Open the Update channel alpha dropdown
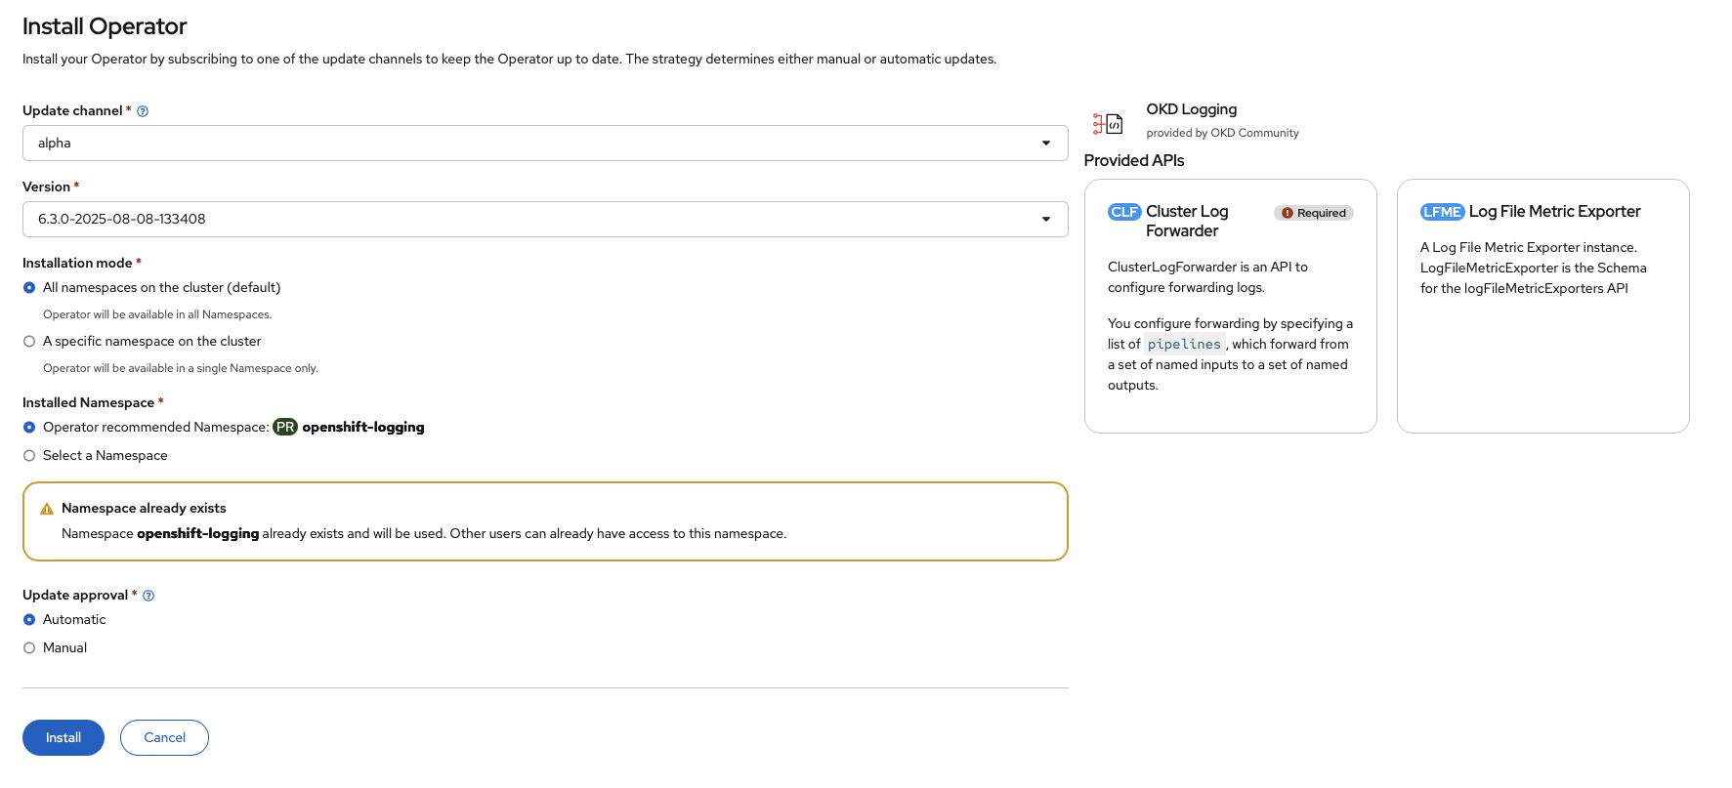 click(x=544, y=144)
